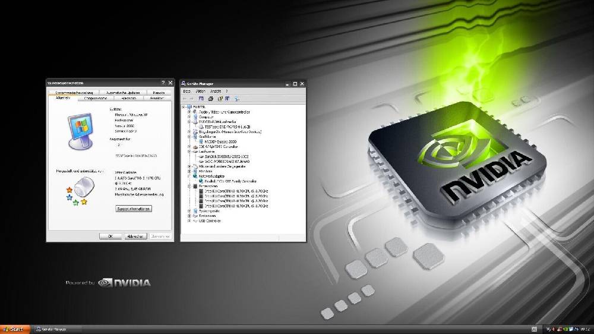Click the TSSTcorp DVD-ROM drive icon

click(x=201, y=127)
